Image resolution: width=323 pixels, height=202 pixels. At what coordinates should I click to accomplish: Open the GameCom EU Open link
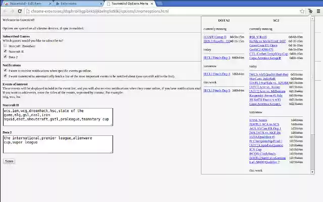tap(263, 45)
